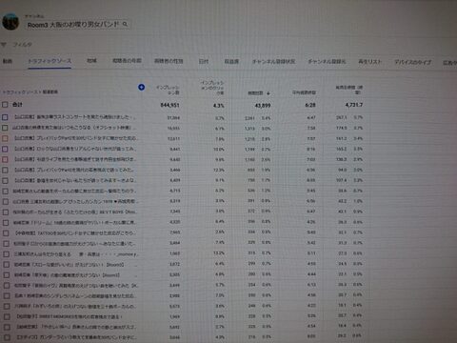Viewport: 457px width, 343px height.
Task: Click the トラフィックソース breadcrumb link
Action: tap(20, 92)
